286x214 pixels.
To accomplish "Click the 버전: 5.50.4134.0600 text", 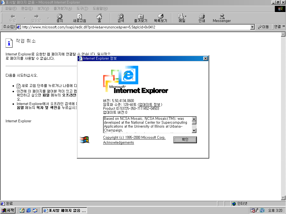I will pyautogui.click(x=118, y=101).
